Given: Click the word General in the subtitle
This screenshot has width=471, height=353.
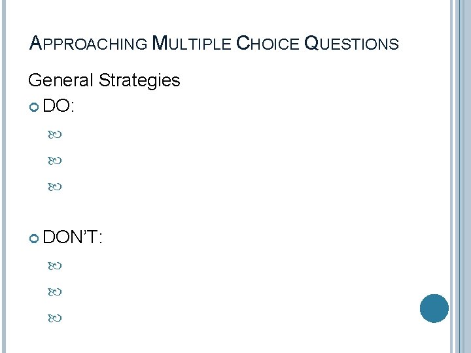Looking at the screenshot, I should click(x=61, y=80).
